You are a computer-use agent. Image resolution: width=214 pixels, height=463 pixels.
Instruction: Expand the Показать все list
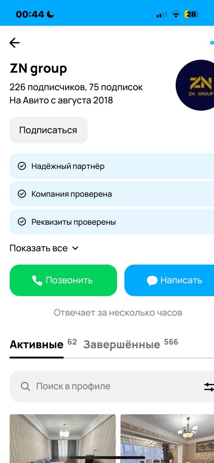pyautogui.click(x=39, y=248)
